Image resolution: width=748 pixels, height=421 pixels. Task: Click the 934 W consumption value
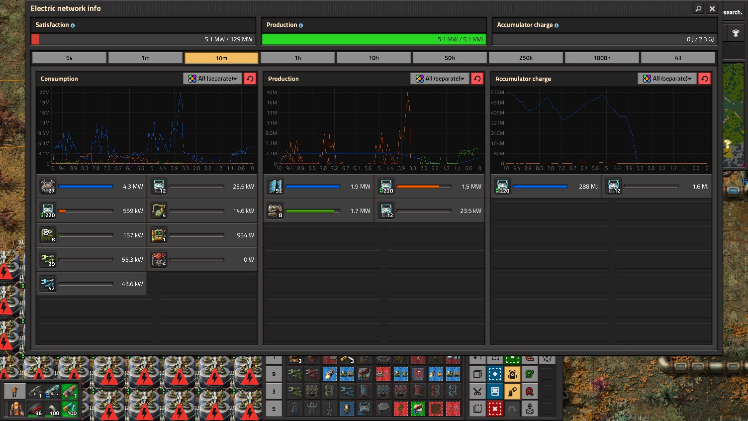pos(245,235)
